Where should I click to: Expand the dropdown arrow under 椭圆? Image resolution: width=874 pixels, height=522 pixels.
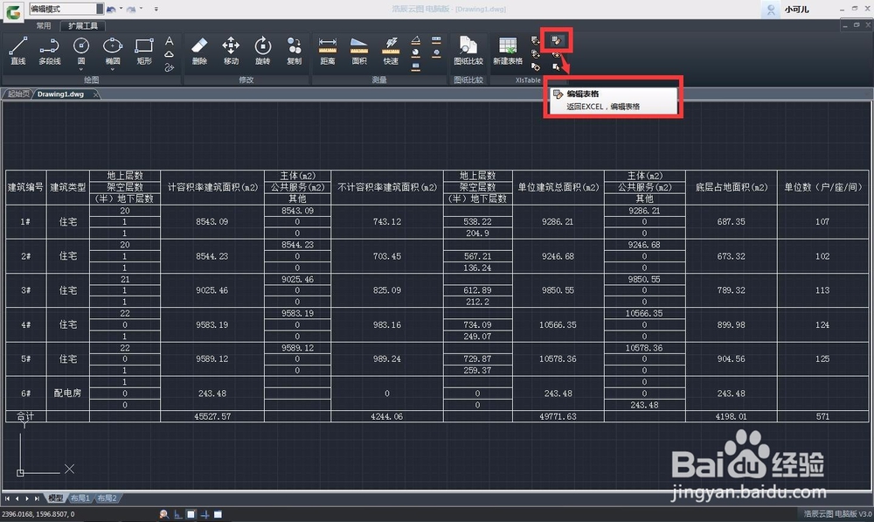point(113,70)
